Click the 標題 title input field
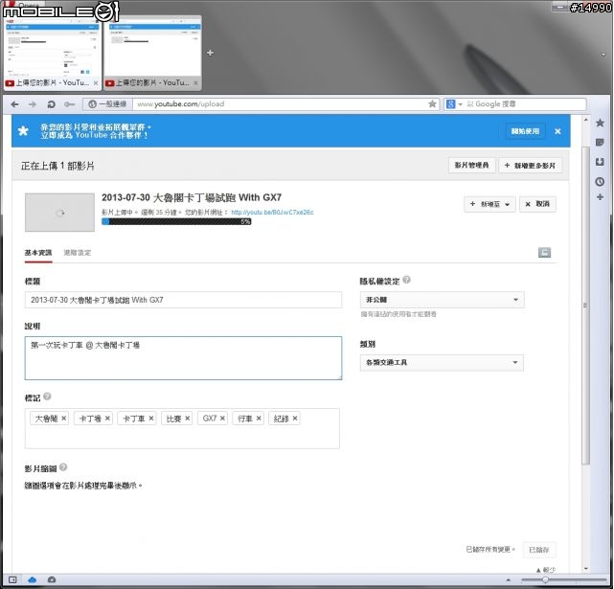The height and width of the screenshot is (589, 614). [183, 300]
